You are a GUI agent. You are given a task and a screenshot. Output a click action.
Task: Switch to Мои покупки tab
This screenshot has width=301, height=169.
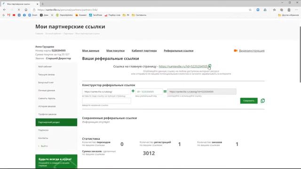click(115, 51)
